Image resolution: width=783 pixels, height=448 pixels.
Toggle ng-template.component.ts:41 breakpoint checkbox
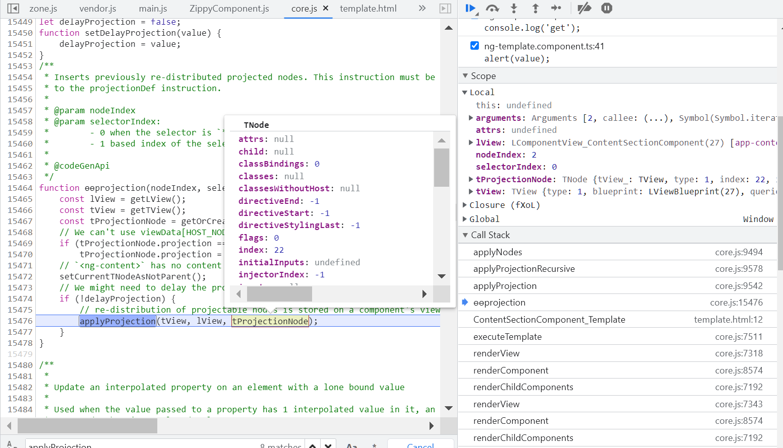(x=474, y=46)
